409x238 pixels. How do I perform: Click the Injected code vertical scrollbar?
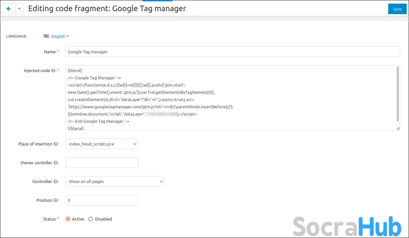(x=398, y=94)
